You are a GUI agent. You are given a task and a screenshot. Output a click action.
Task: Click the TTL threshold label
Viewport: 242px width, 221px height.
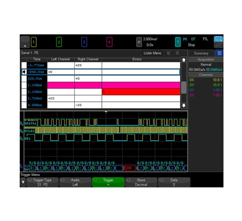pos(205,39)
